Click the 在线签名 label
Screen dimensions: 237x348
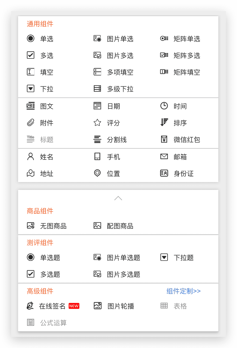(x=52, y=306)
